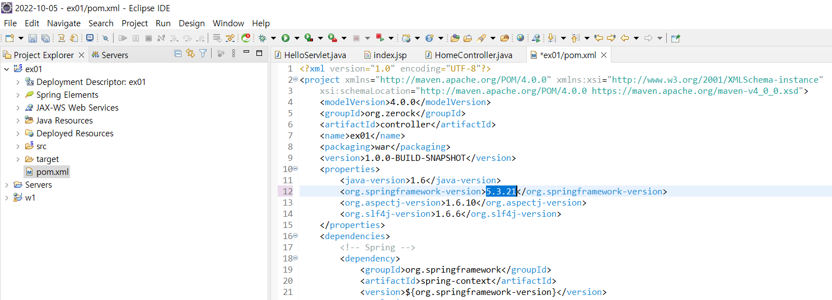Expand the JAX-WS Web Services node

(18, 107)
